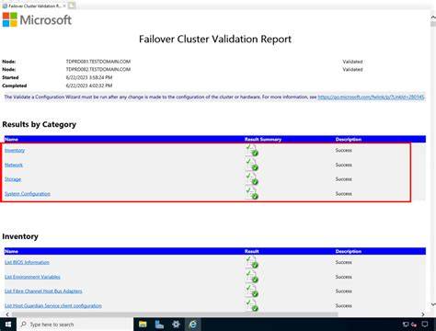436x331 pixels.
Task: Click Name header in Results by Category table
Action: click(12, 140)
